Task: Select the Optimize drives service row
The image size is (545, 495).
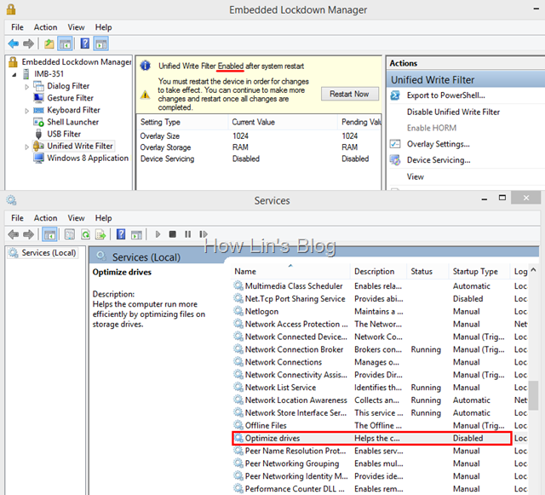Action: click(272, 438)
